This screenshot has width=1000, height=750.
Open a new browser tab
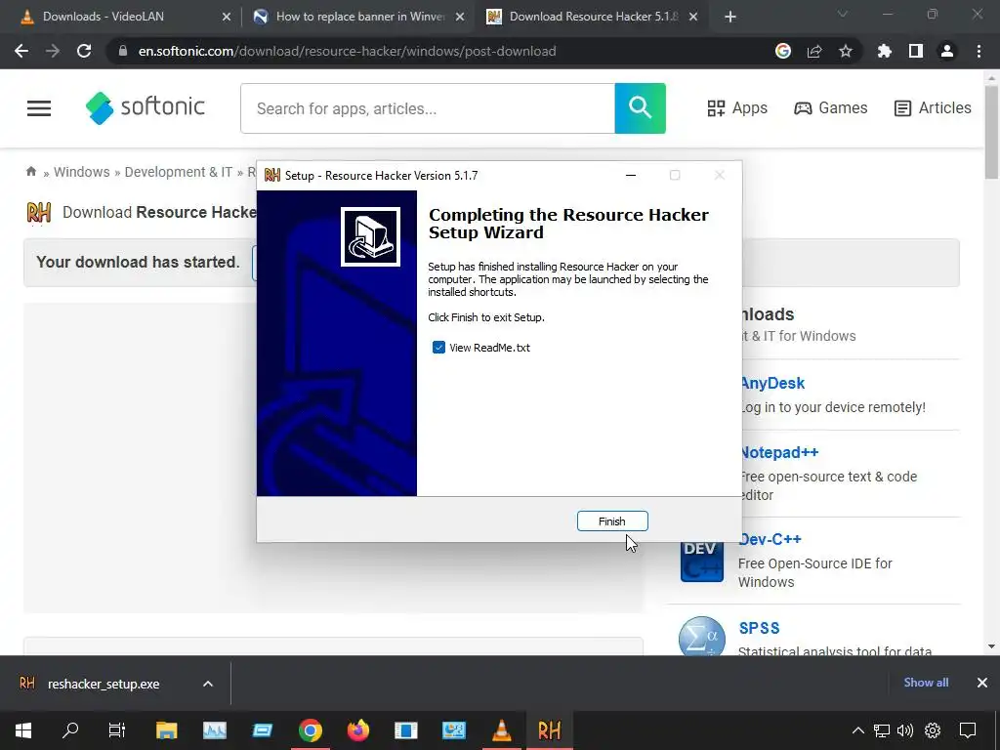(730, 17)
